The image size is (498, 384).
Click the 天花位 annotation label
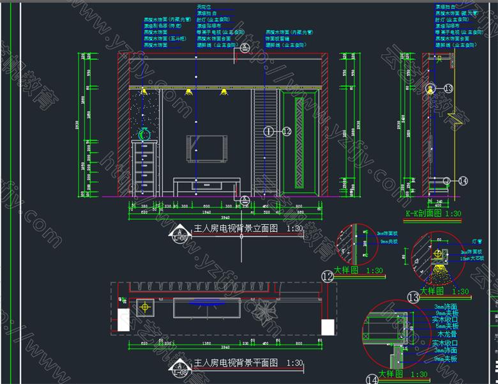[x=204, y=7]
